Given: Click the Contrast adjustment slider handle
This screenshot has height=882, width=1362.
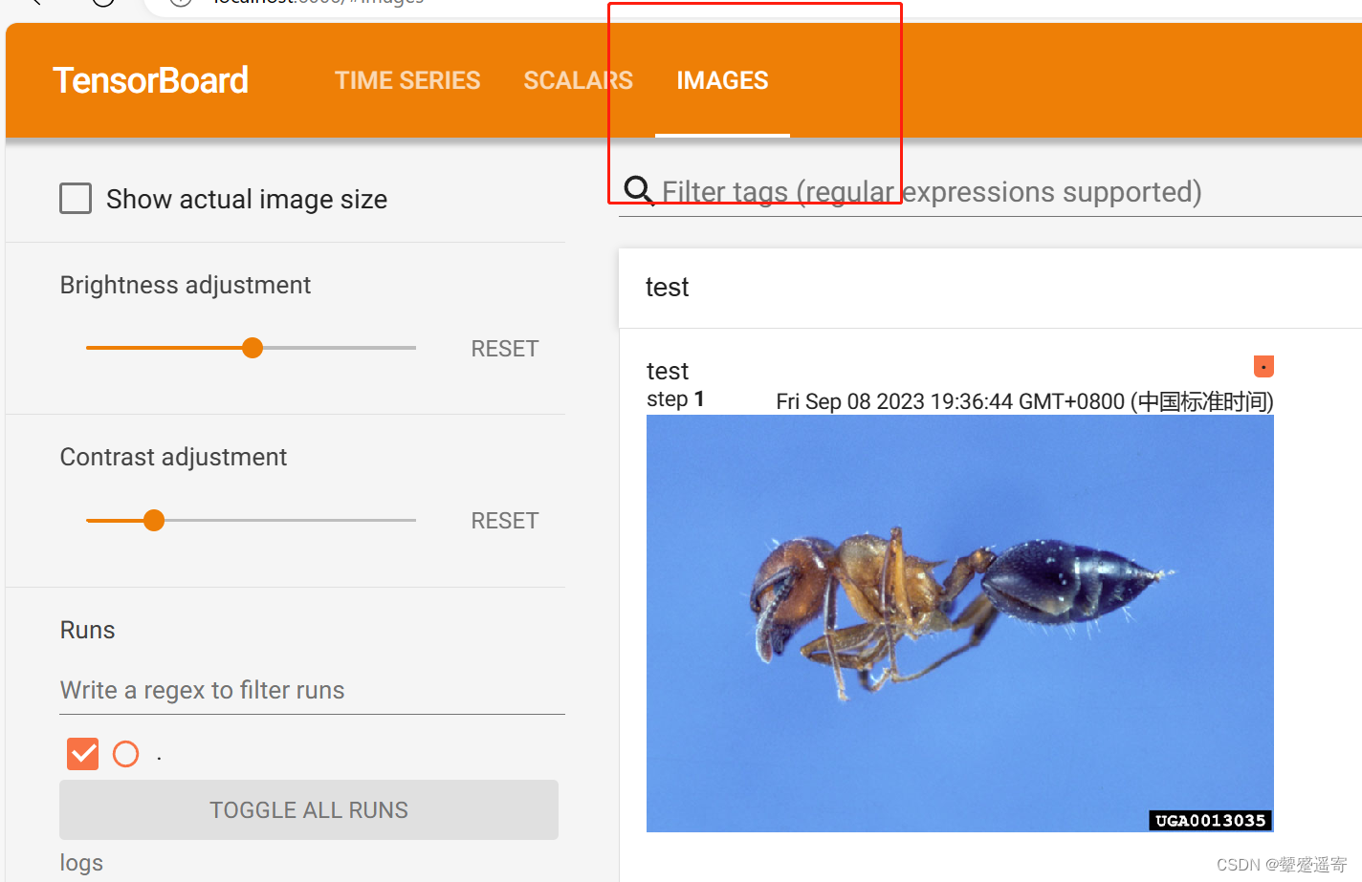Looking at the screenshot, I should coord(154,520).
